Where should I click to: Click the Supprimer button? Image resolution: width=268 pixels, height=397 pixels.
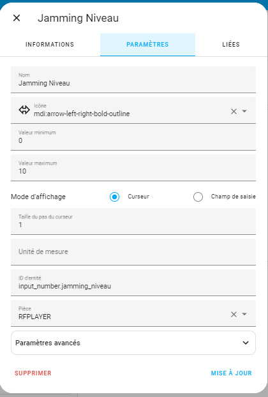(33, 373)
